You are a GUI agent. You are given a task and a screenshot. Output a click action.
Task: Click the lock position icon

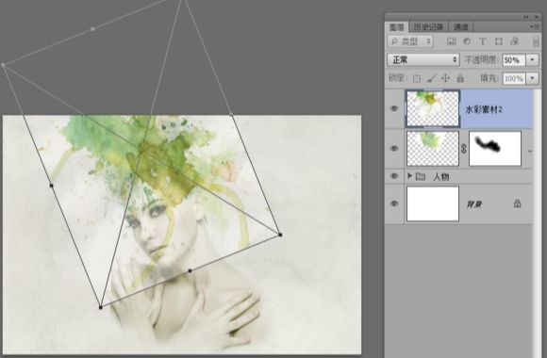[445, 78]
